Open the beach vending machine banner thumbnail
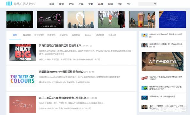The height and width of the screenshot is (115, 190). [x=142, y=19]
